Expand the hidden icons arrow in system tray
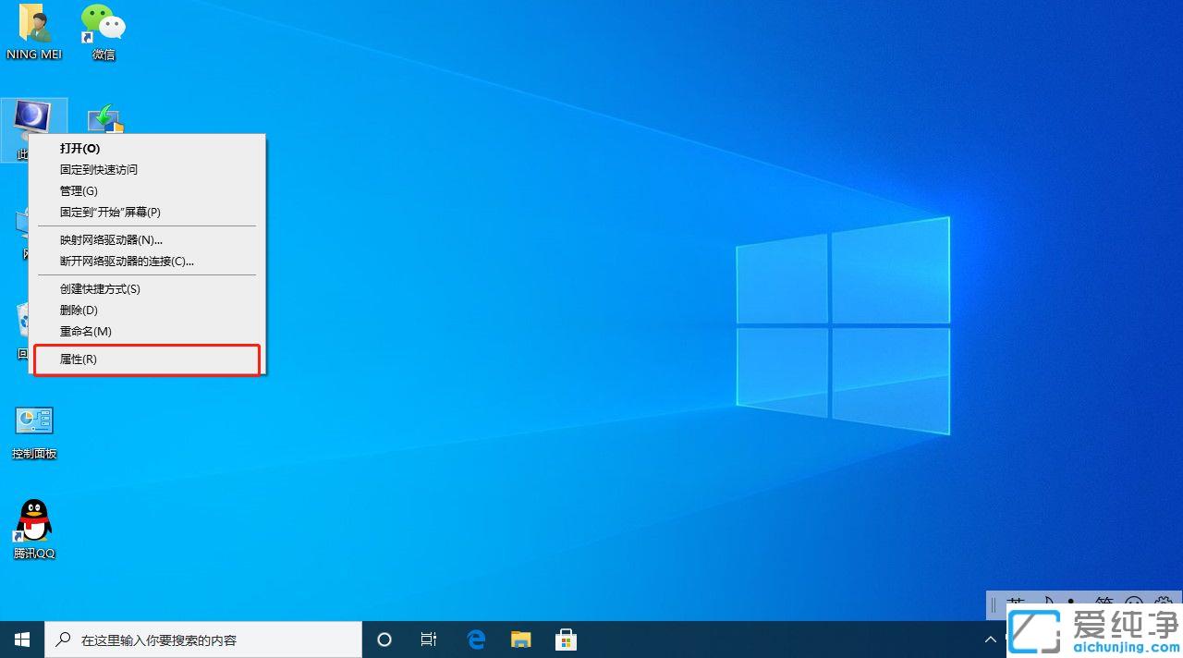1183x658 pixels. click(989, 639)
